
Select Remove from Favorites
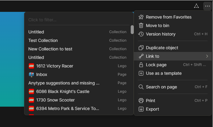coord(173,17)
